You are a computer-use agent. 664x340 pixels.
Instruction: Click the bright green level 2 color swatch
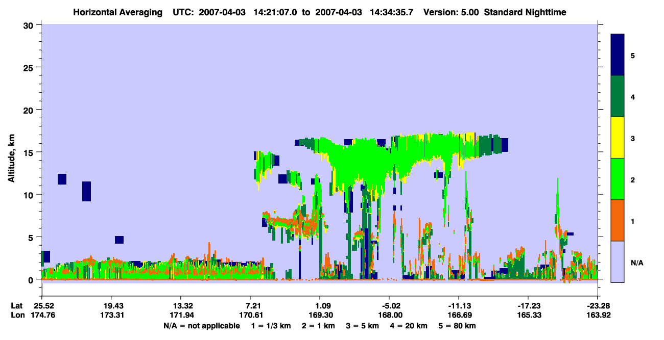tap(618, 179)
